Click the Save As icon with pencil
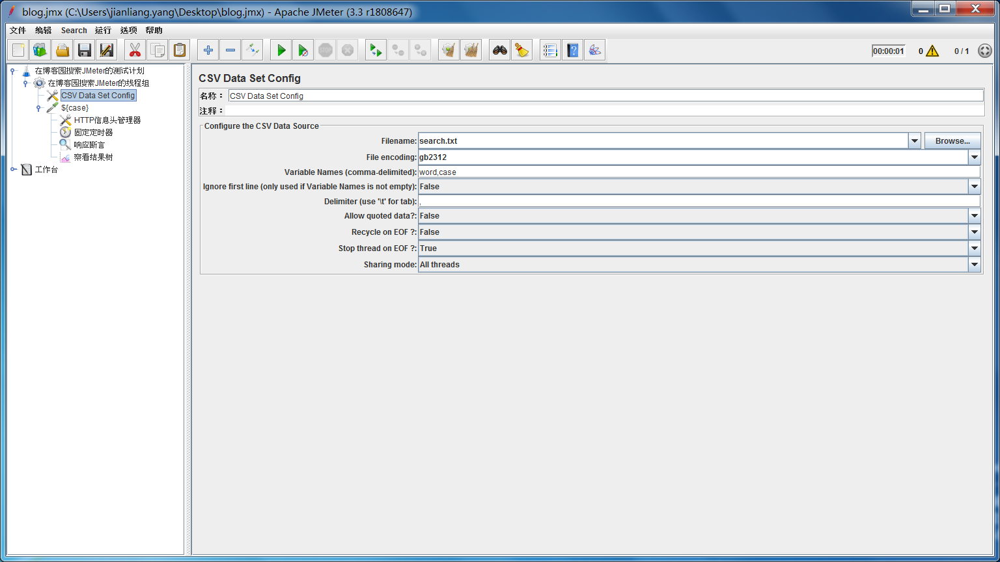Image resolution: width=1000 pixels, height=562 pixels. (x=107, y=50)
